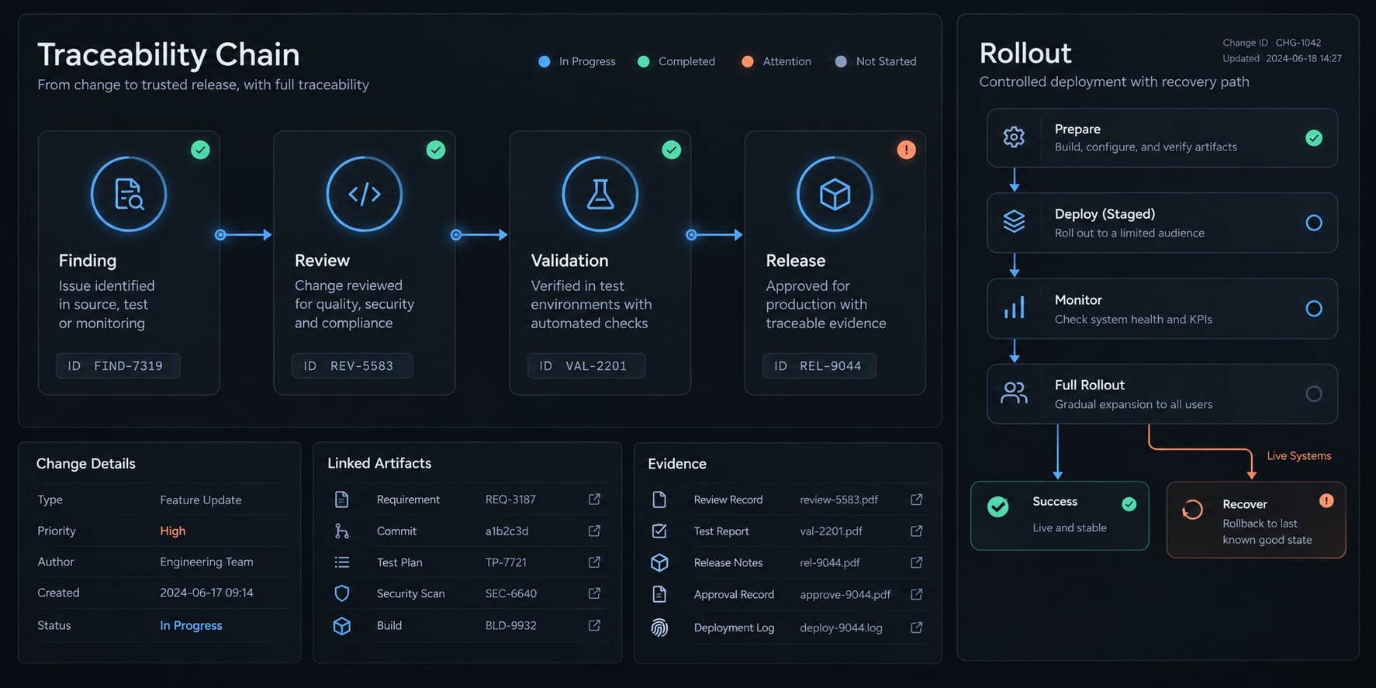The height and width of the screenshot is (688, 1376).
Task: Open external link for rel-9044.pdf
Action: click(x=916, y=562)
